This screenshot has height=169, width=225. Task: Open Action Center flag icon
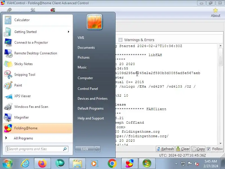[x=190, y=164]
